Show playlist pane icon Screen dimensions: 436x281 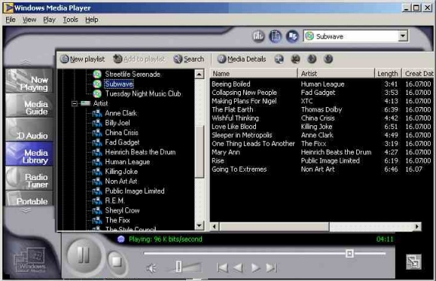tap(275, 36)
